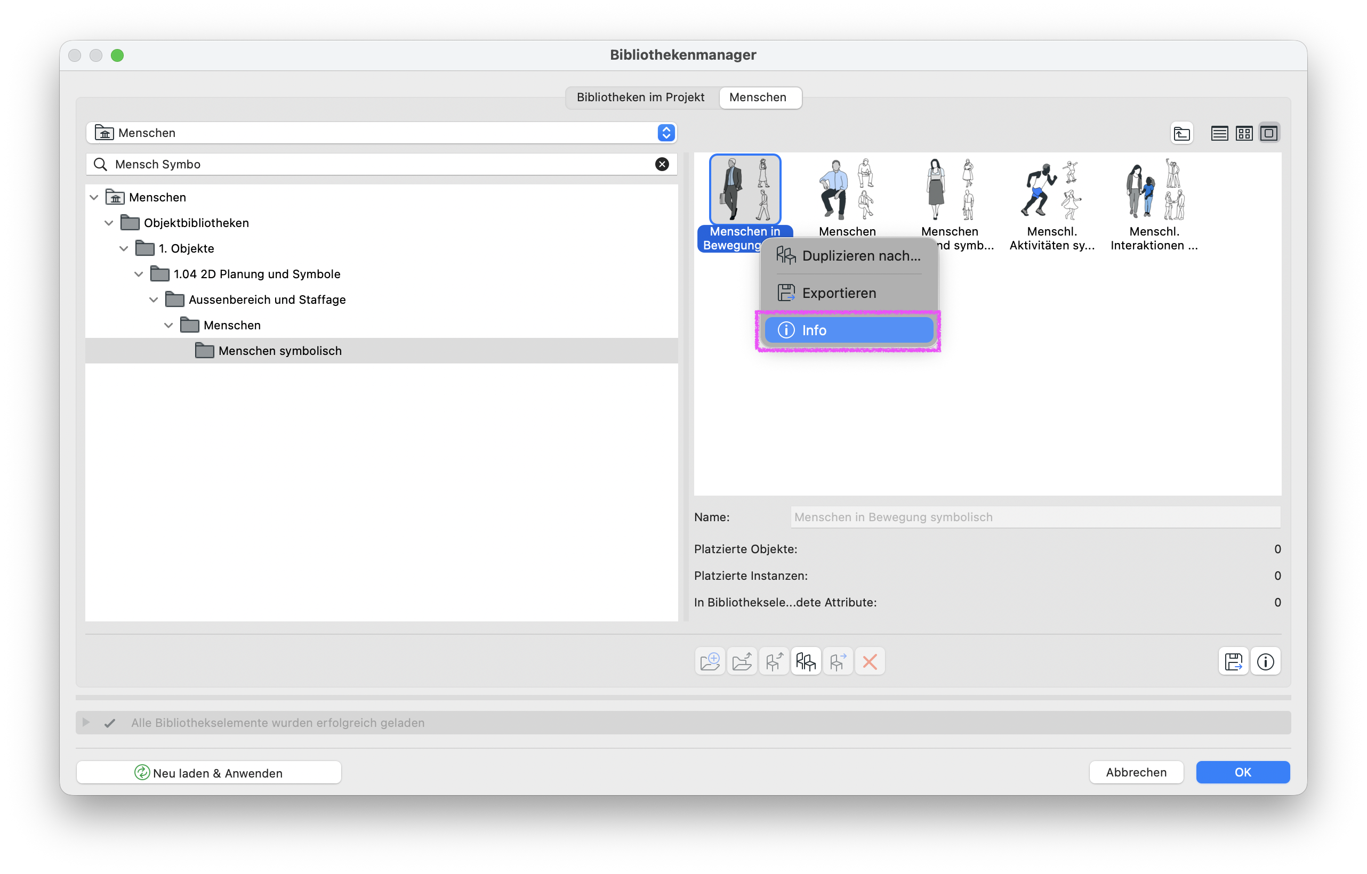Click the Mensch Symbo search field
The image size is (1367, 874).
click(x=381, y=165)
